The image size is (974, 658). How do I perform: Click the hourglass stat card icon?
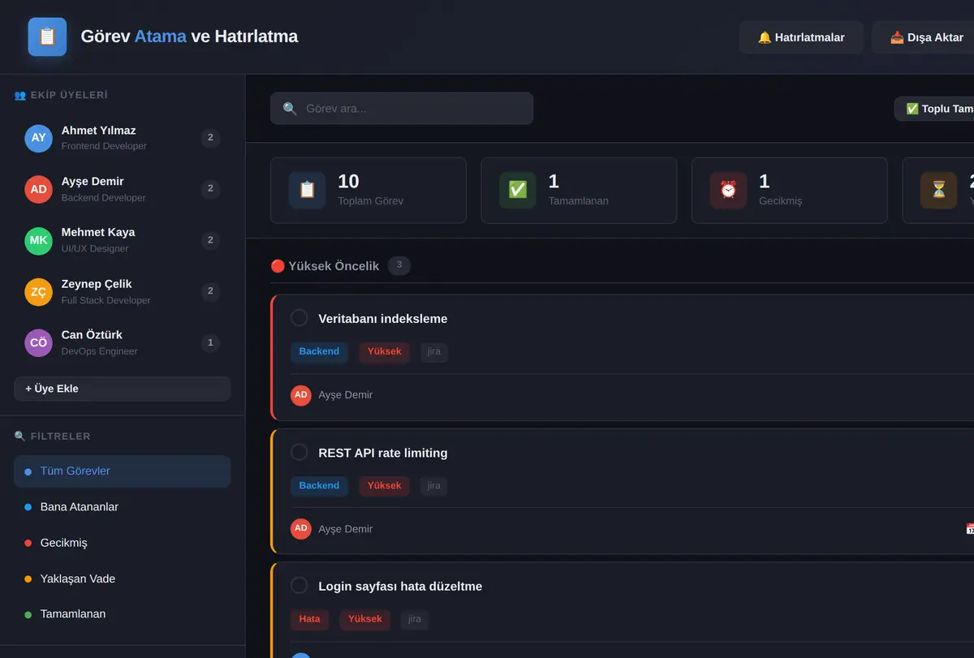[938, 190]
